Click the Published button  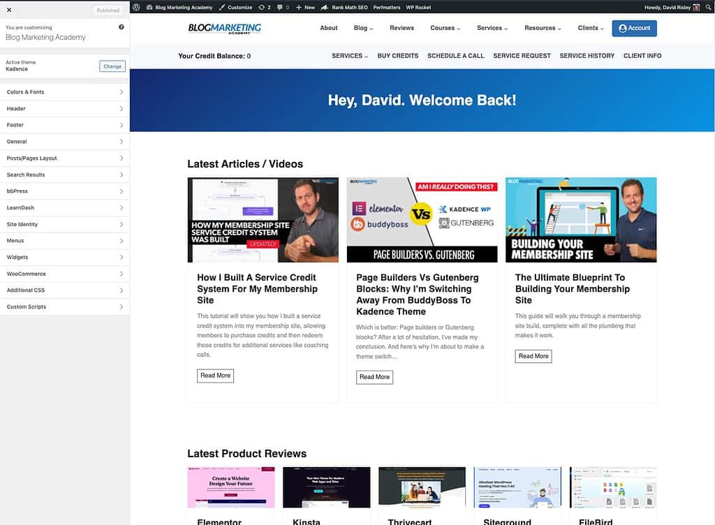coord(108,10)
